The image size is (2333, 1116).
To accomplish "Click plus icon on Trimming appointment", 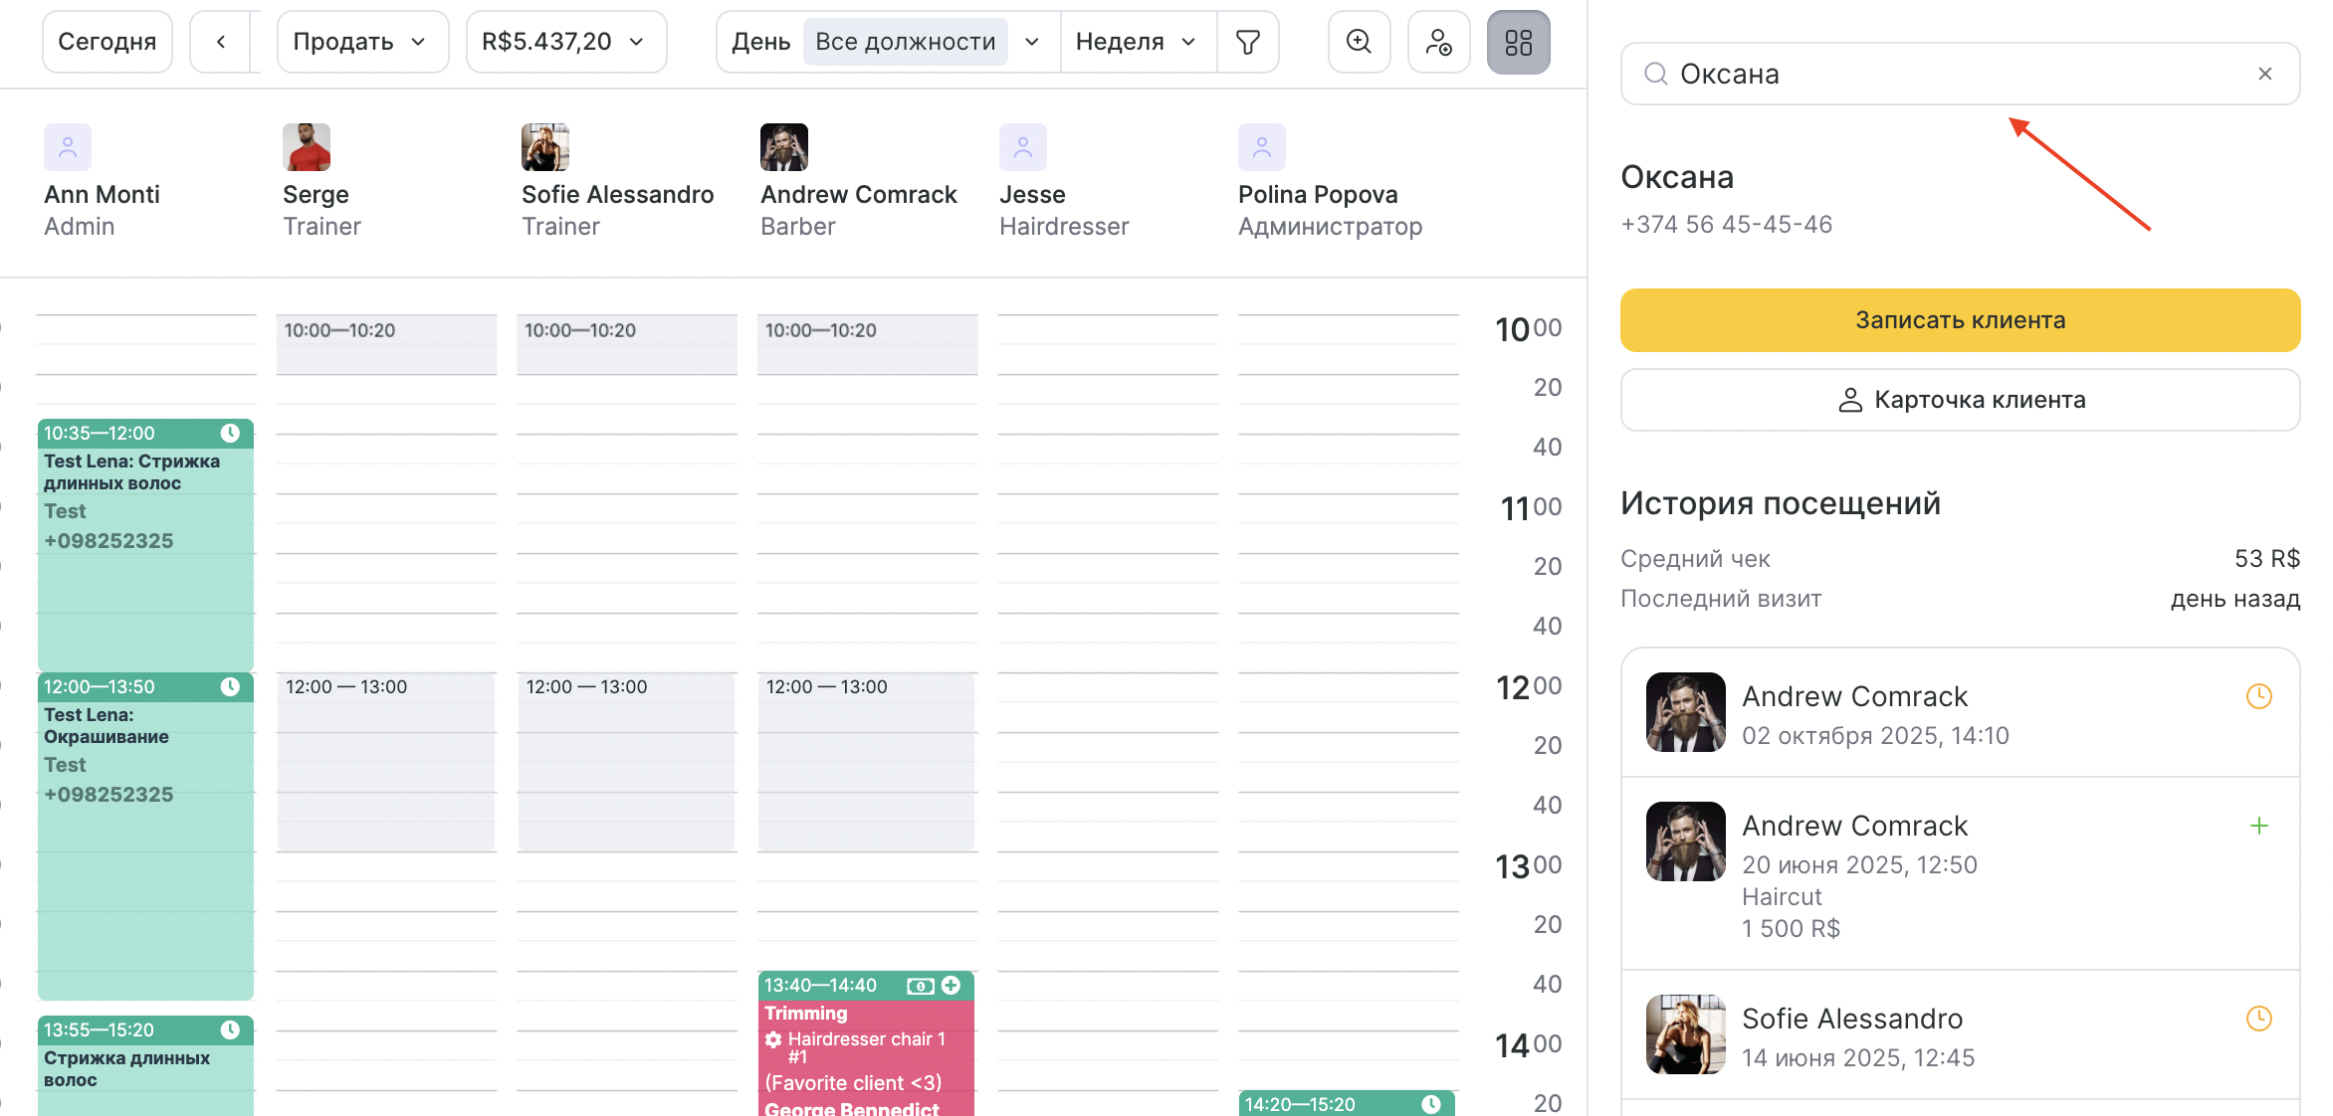I will (x=952, y=985).
